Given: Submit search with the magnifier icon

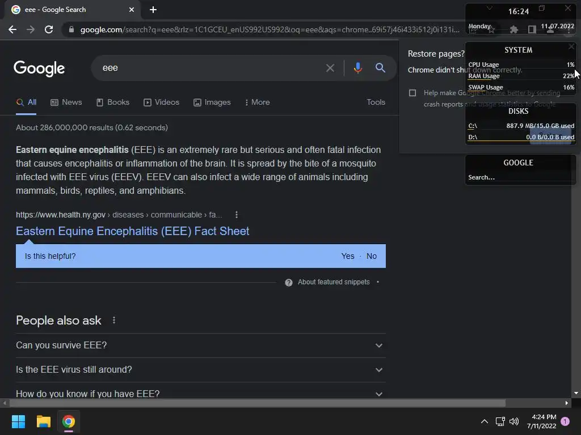Looking at the screenshot, I should click(x=380, y=68).
